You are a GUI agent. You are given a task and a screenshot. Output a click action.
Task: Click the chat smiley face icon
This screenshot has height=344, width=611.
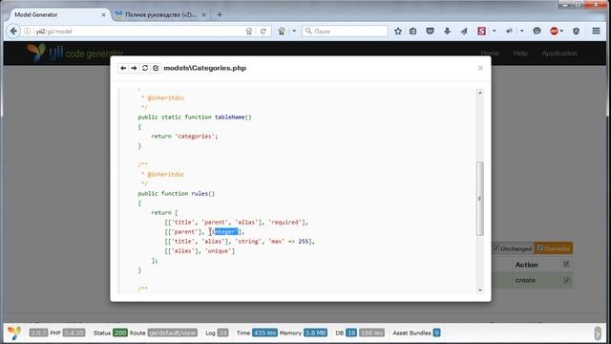537,32
